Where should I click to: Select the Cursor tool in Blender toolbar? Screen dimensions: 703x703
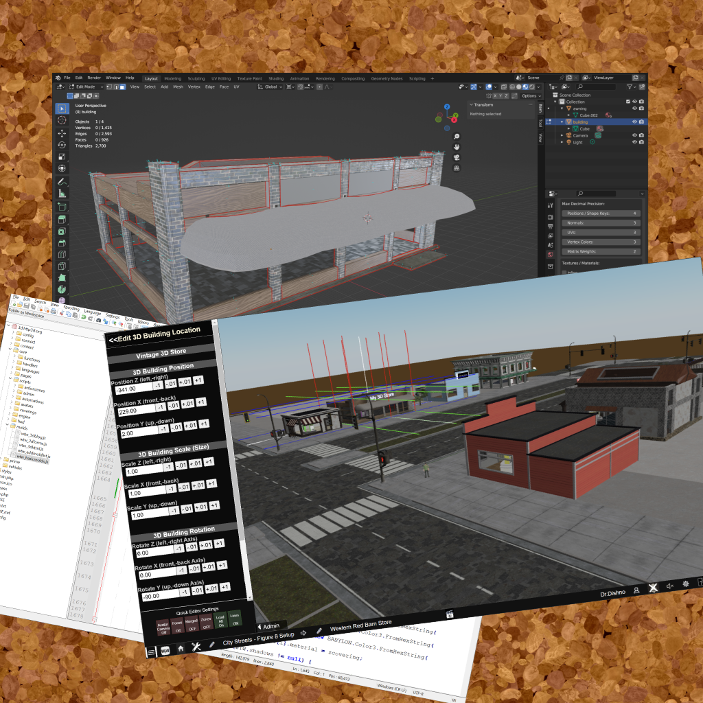click(x=62, y=120)
